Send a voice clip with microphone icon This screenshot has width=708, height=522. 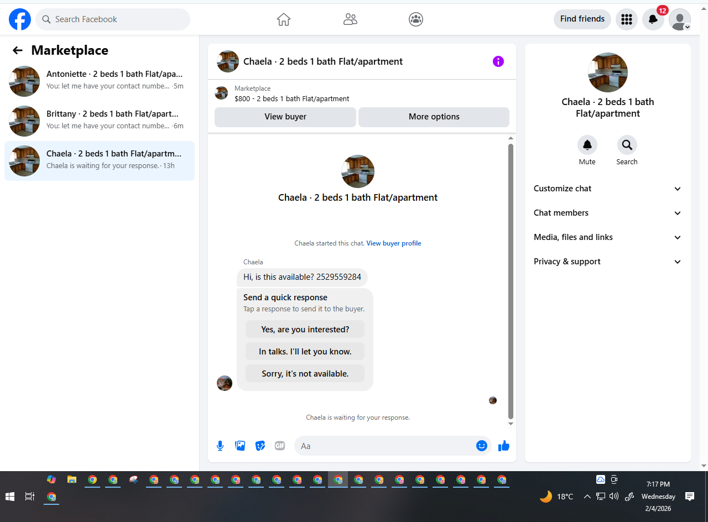click(x=220, y=446)
